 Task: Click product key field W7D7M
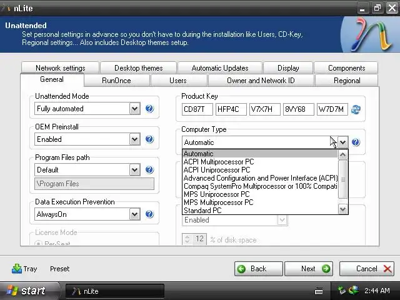pyautogui.click(x=332, y=109)
